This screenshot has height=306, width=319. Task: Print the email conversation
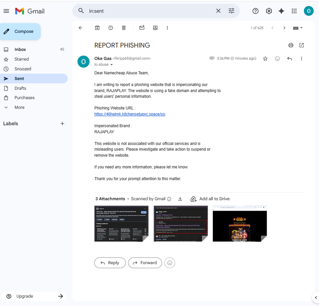pyautogui.click(x=291, y=45)
